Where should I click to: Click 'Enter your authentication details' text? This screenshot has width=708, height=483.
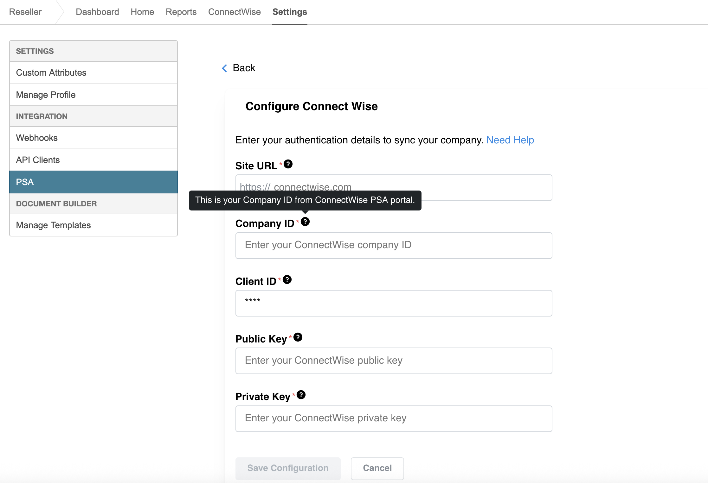pyautogui.click(x=359, y=140)
